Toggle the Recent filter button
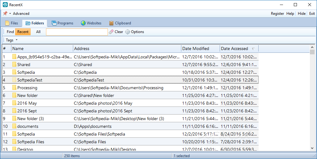 (x=23, y=32)
